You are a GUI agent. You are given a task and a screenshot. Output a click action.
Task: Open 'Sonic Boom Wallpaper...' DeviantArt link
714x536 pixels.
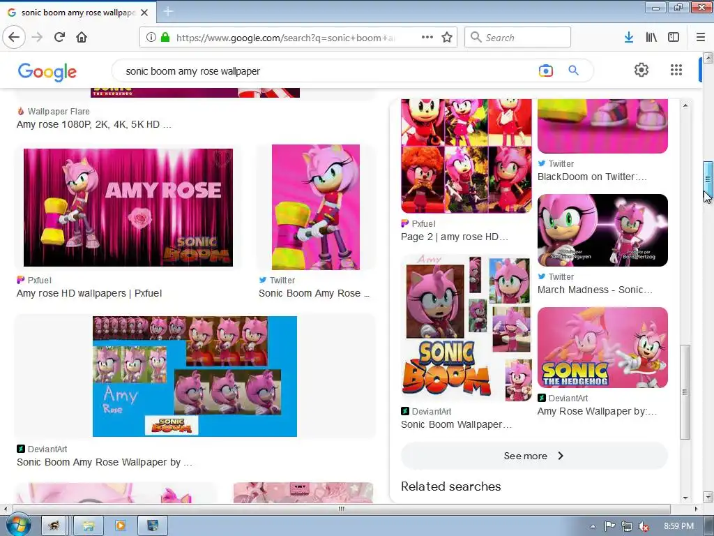[456, 424]
